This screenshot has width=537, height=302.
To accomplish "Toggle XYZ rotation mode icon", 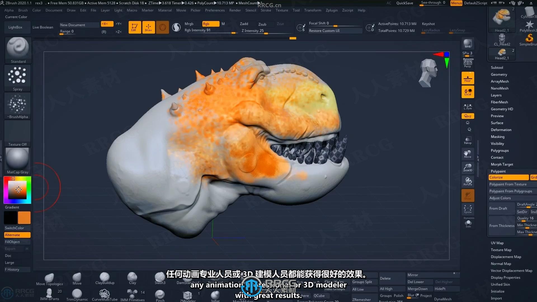I will pos(468,116).
